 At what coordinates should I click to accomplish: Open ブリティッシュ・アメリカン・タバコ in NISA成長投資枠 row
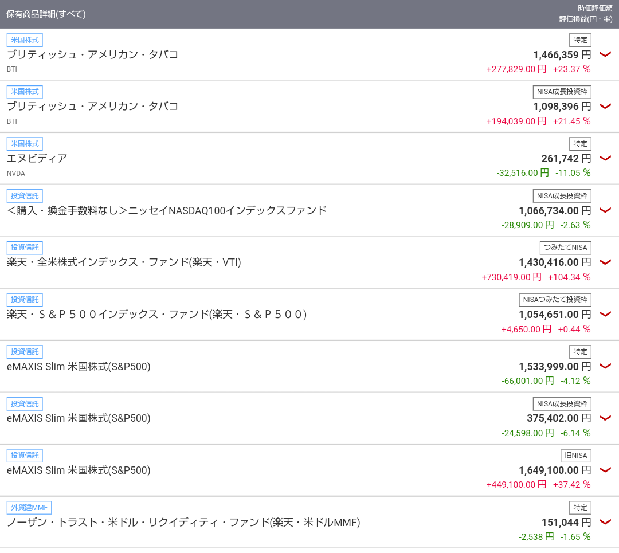pos(93,106)
